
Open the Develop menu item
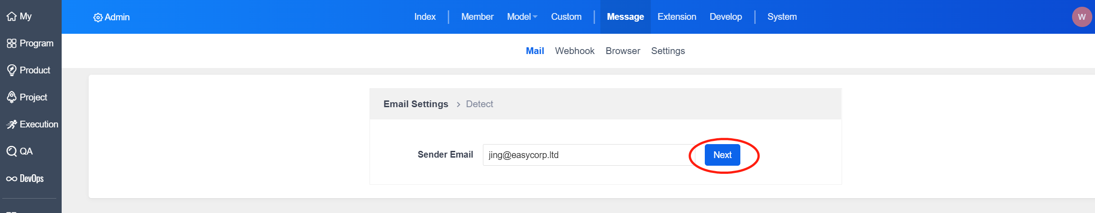pyautogui.click(x=725, y=17)
